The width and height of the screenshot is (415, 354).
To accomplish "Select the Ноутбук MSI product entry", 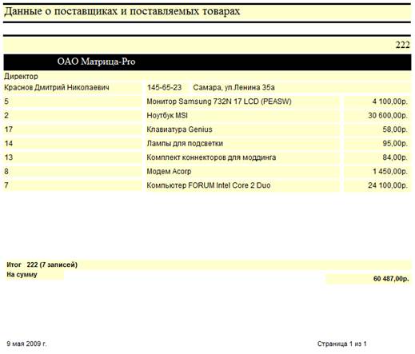I will 167,116.
